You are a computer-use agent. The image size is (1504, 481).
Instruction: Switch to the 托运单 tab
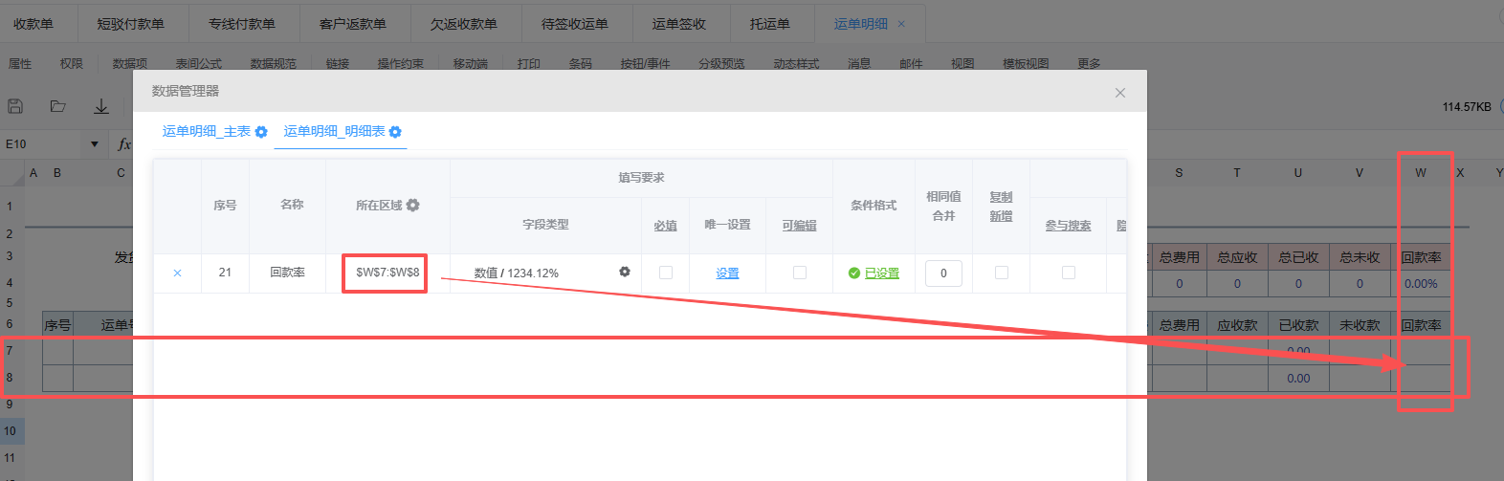click(770, 23)
